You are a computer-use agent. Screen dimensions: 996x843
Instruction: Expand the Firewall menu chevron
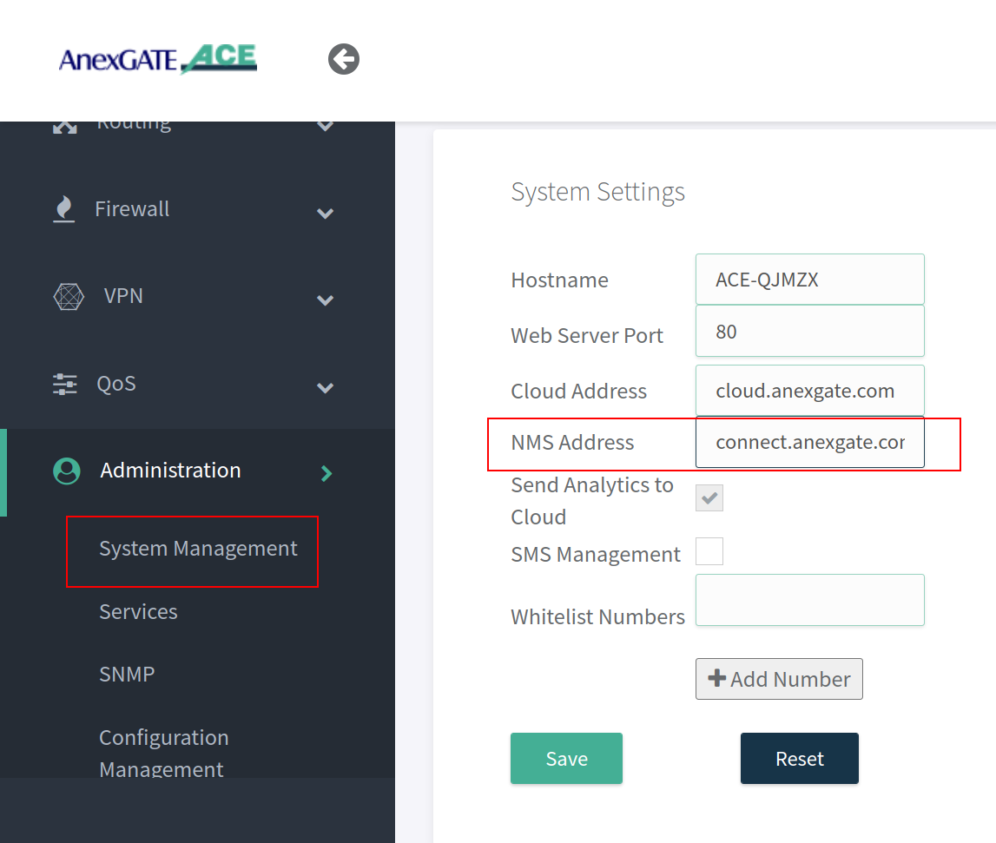pyautogui.click(x=326, y=213)
